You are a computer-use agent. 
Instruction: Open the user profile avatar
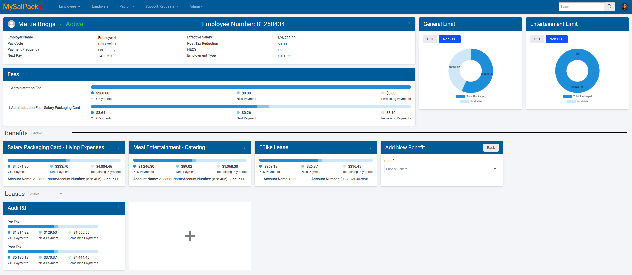(624, 7)
